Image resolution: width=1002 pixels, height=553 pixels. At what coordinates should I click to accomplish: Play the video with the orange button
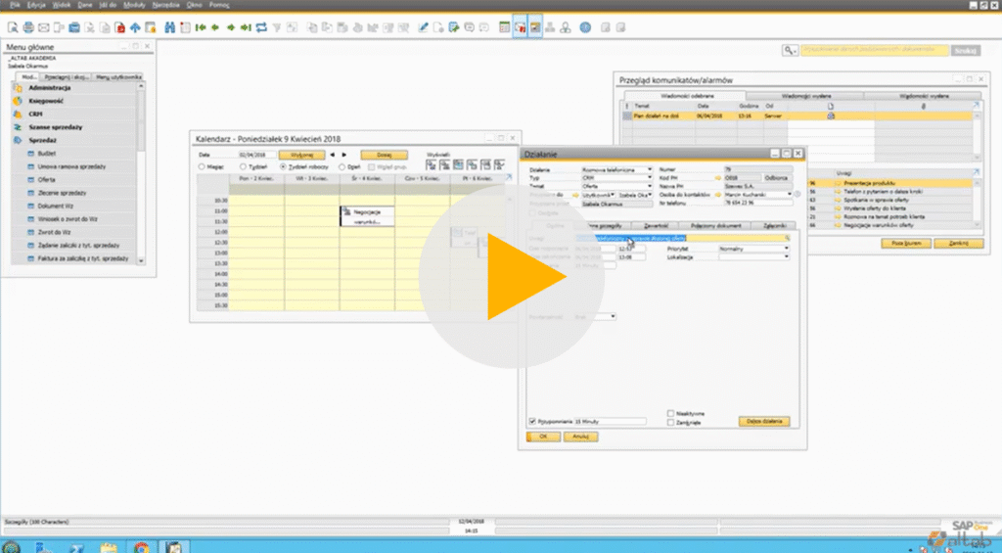(512, 276)
